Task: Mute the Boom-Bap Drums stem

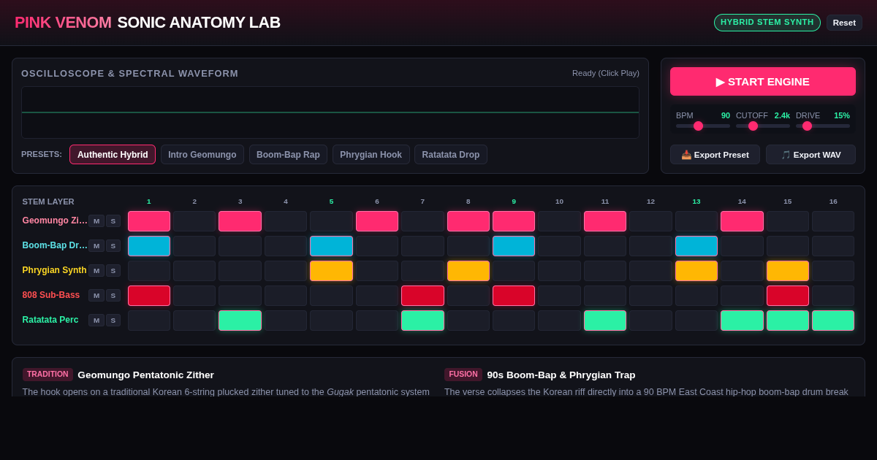Action: pos(96,245)
